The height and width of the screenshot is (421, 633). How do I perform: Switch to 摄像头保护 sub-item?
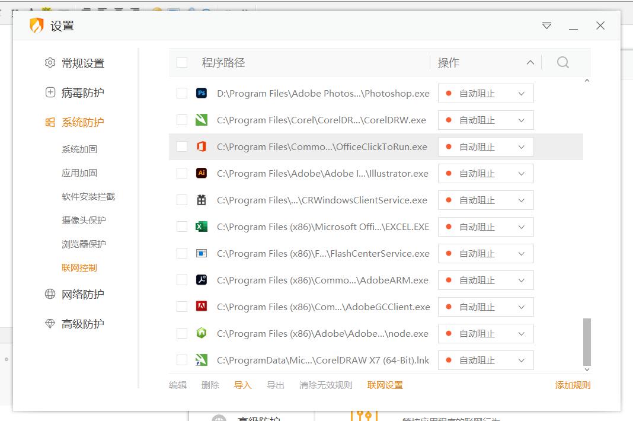coord(84,220)
